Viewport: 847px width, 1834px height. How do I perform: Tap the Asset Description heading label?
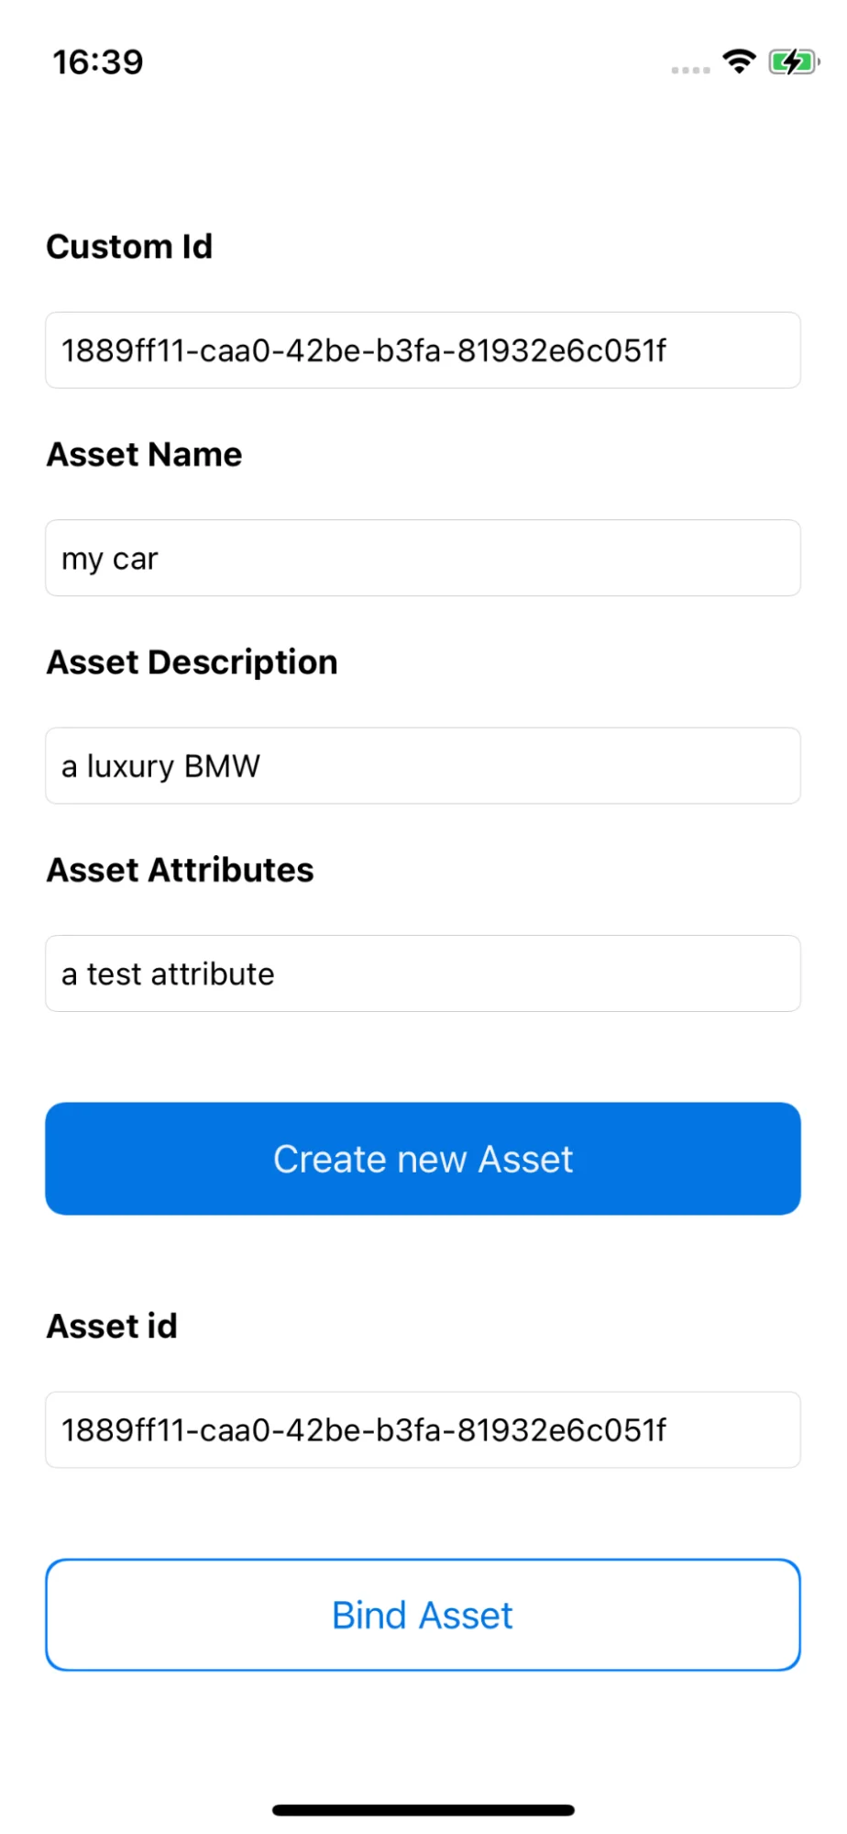click(x=192, y=662)
